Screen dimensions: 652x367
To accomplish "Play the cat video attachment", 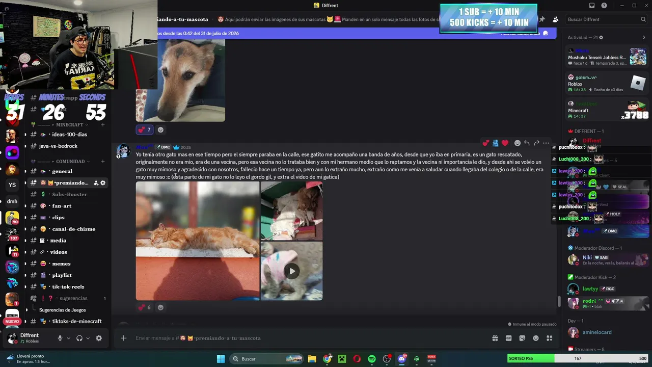I will [x=292, y=271].
